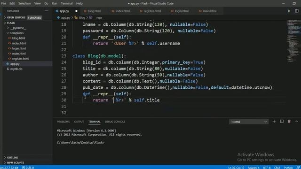Screen dimensions: 301x169
Task: Switch to the index.html editor tab
Action: coord(122,11)
